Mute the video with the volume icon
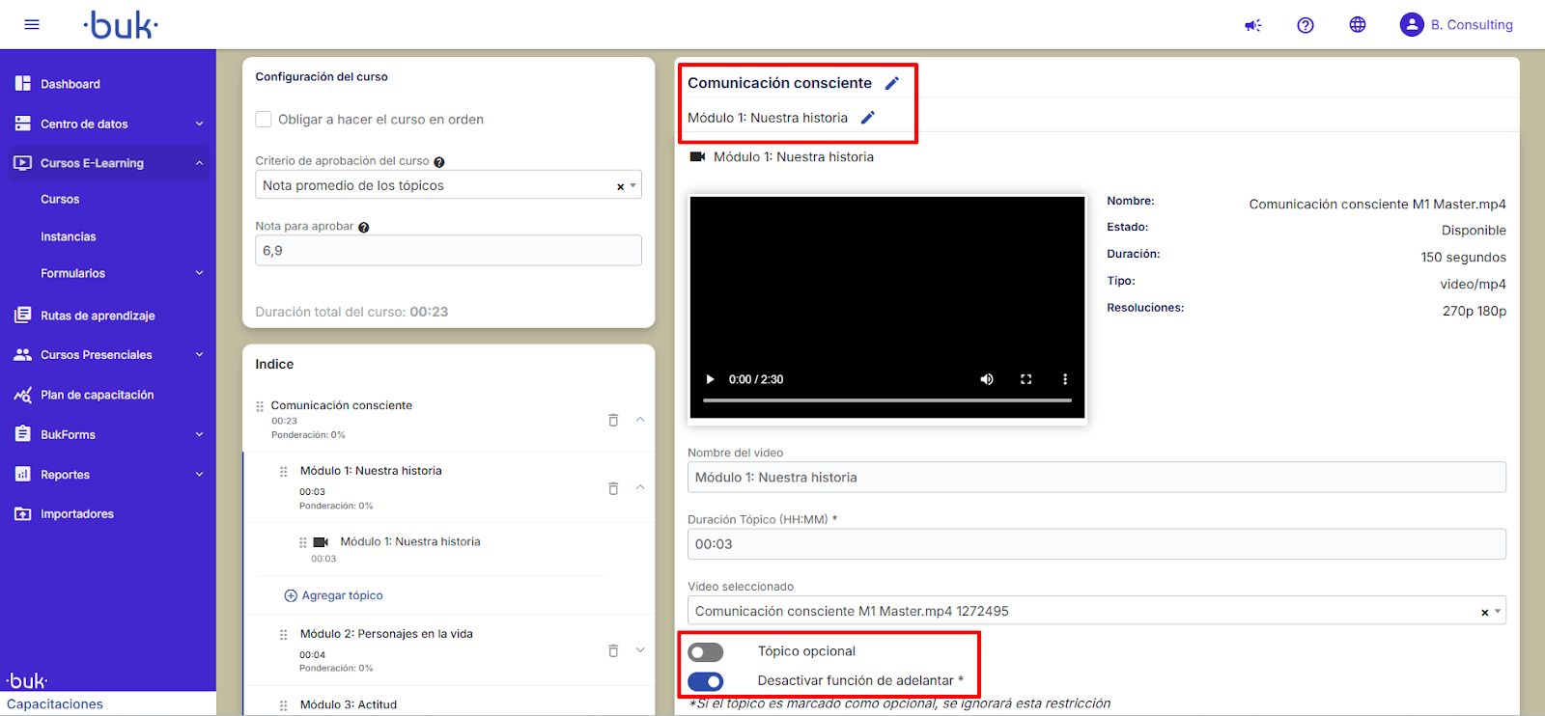Viewport: 1545px width, 716px height. coord(987,379)
